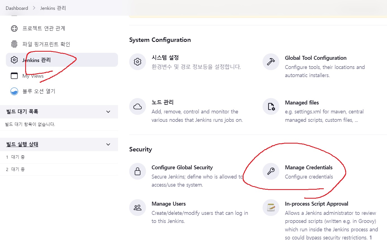Select the 시스템 설정 gear icon
This screenshot has width=387, height=240.
pyautogui.click(x=138, y=62)
